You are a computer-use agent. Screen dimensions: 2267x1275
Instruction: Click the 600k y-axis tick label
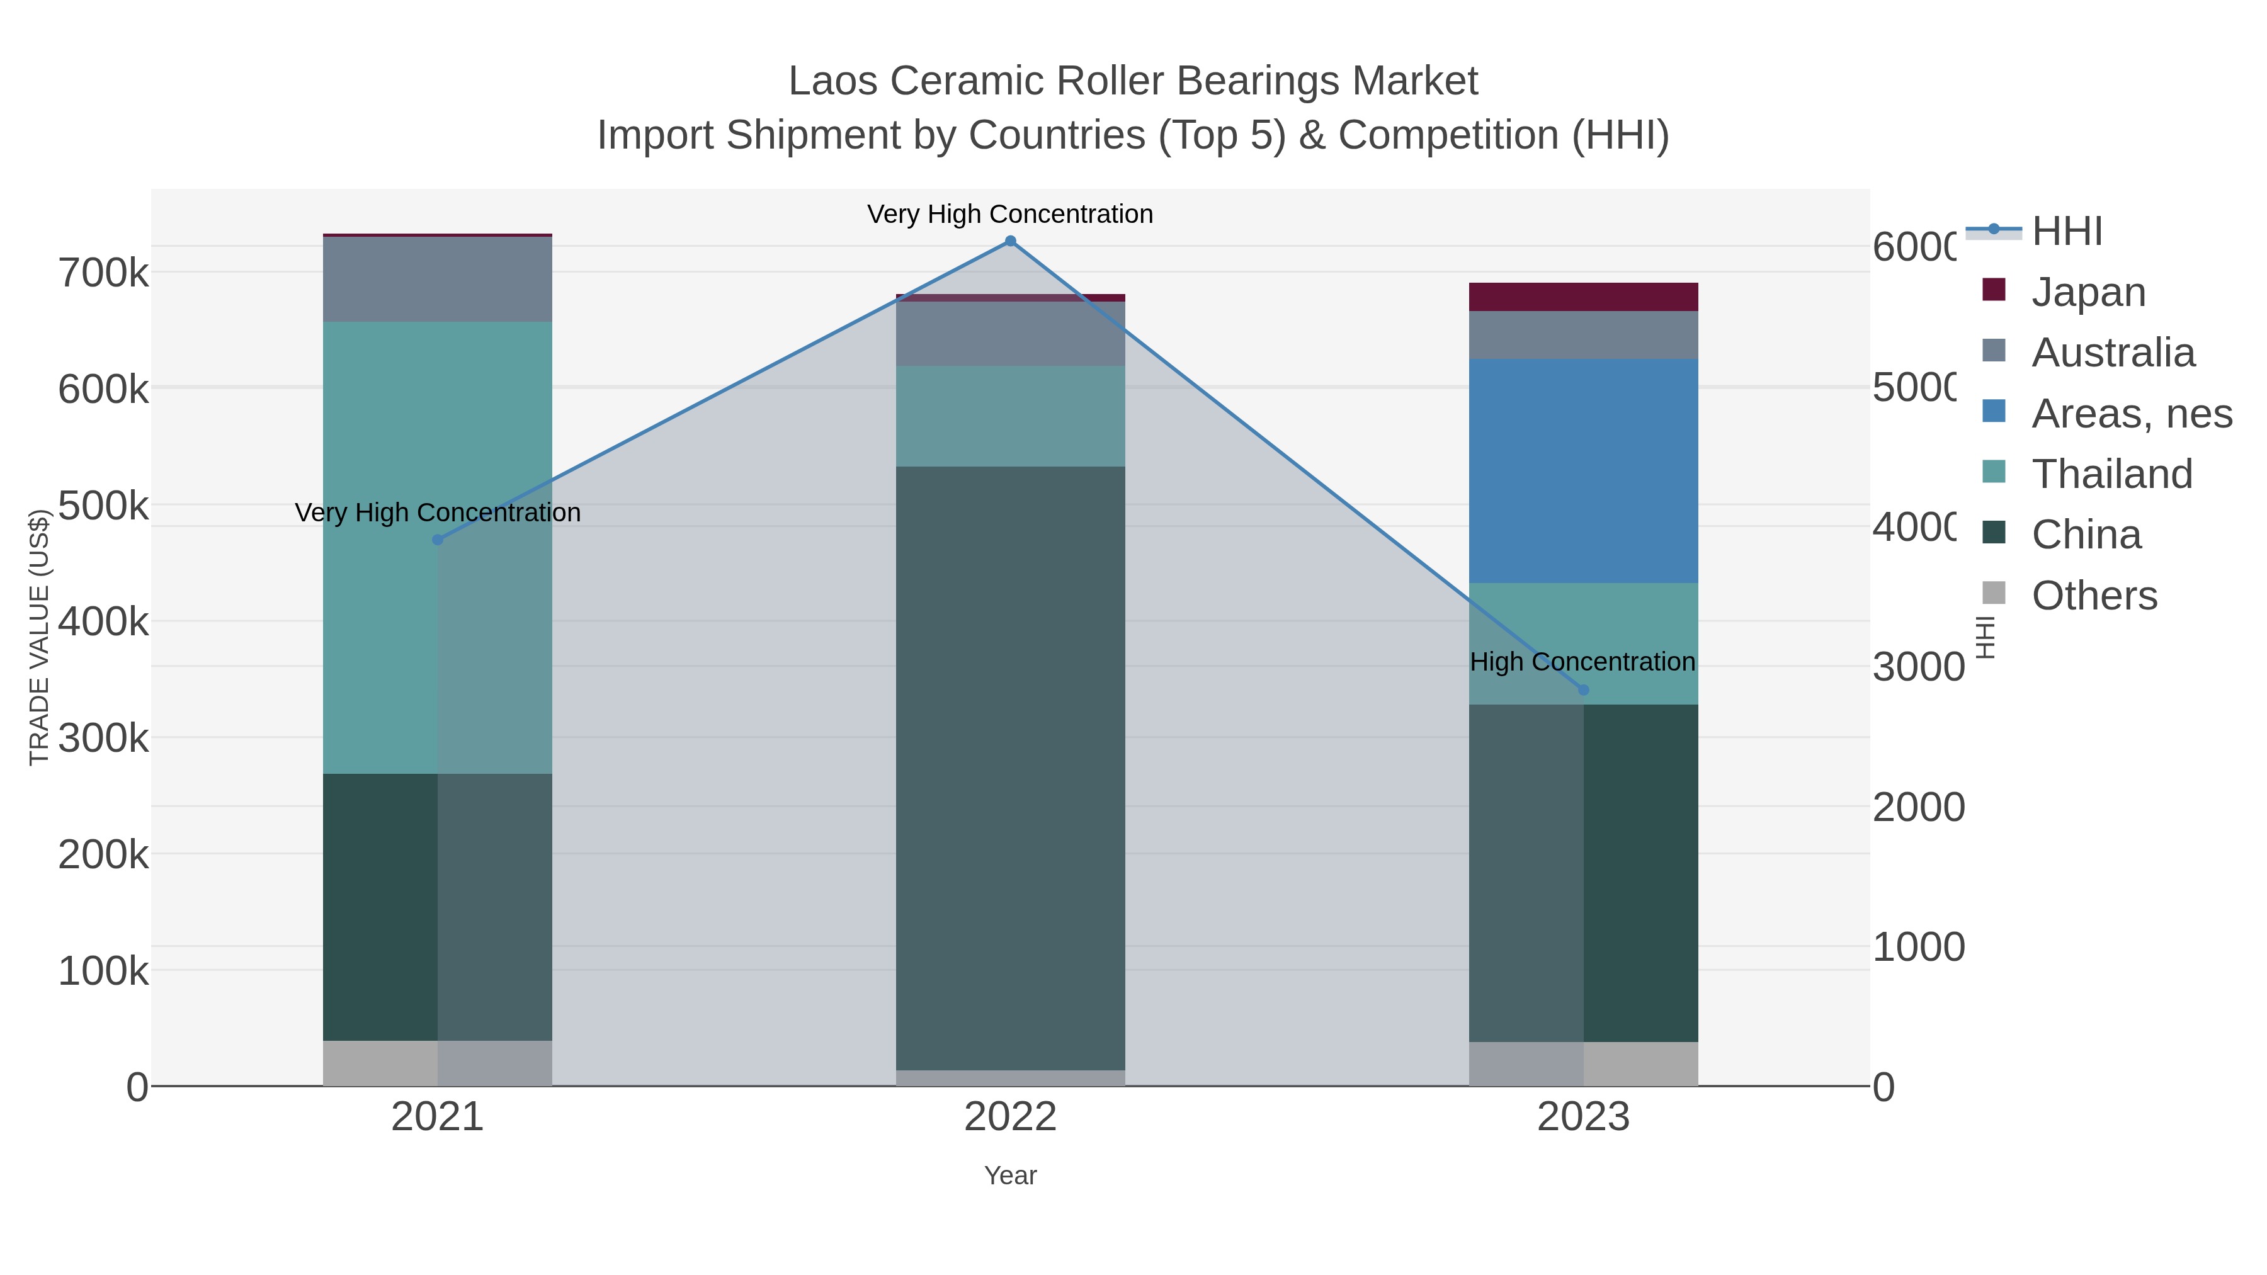[x=104, y=390]
